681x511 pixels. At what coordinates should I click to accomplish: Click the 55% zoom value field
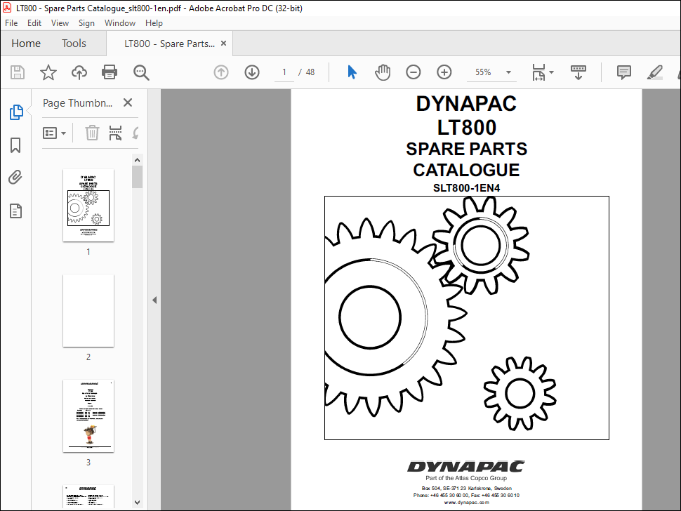(x=483, y=72)
